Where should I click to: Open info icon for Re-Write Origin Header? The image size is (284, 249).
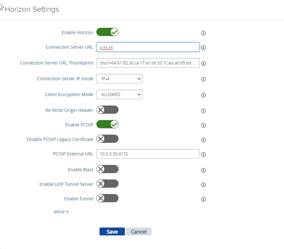click(203, 111)
